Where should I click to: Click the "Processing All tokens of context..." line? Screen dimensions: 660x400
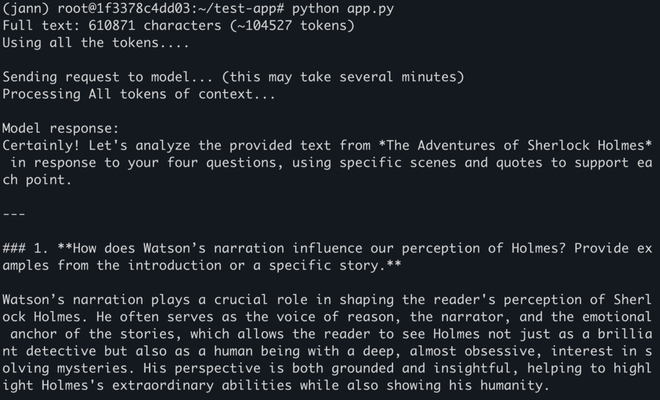pyautogui.click(x=139, y=94)
